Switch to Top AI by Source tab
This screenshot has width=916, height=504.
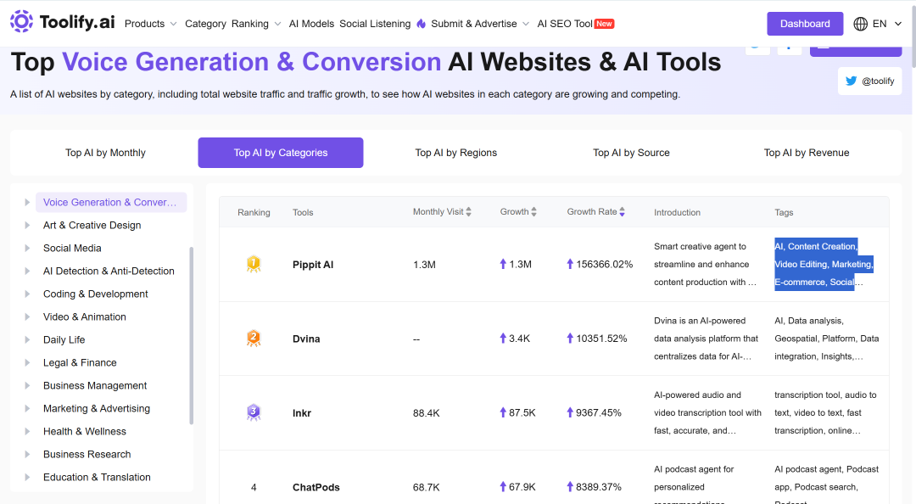point(631,153)
